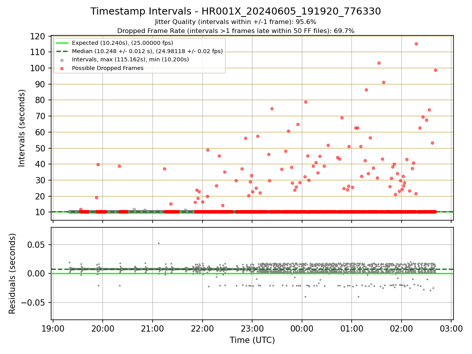Image resolution: width=472 pixels, height=354 pixels.
Task: Click the '02:00' x-axis tick label
Action: [x=402, y=329]
